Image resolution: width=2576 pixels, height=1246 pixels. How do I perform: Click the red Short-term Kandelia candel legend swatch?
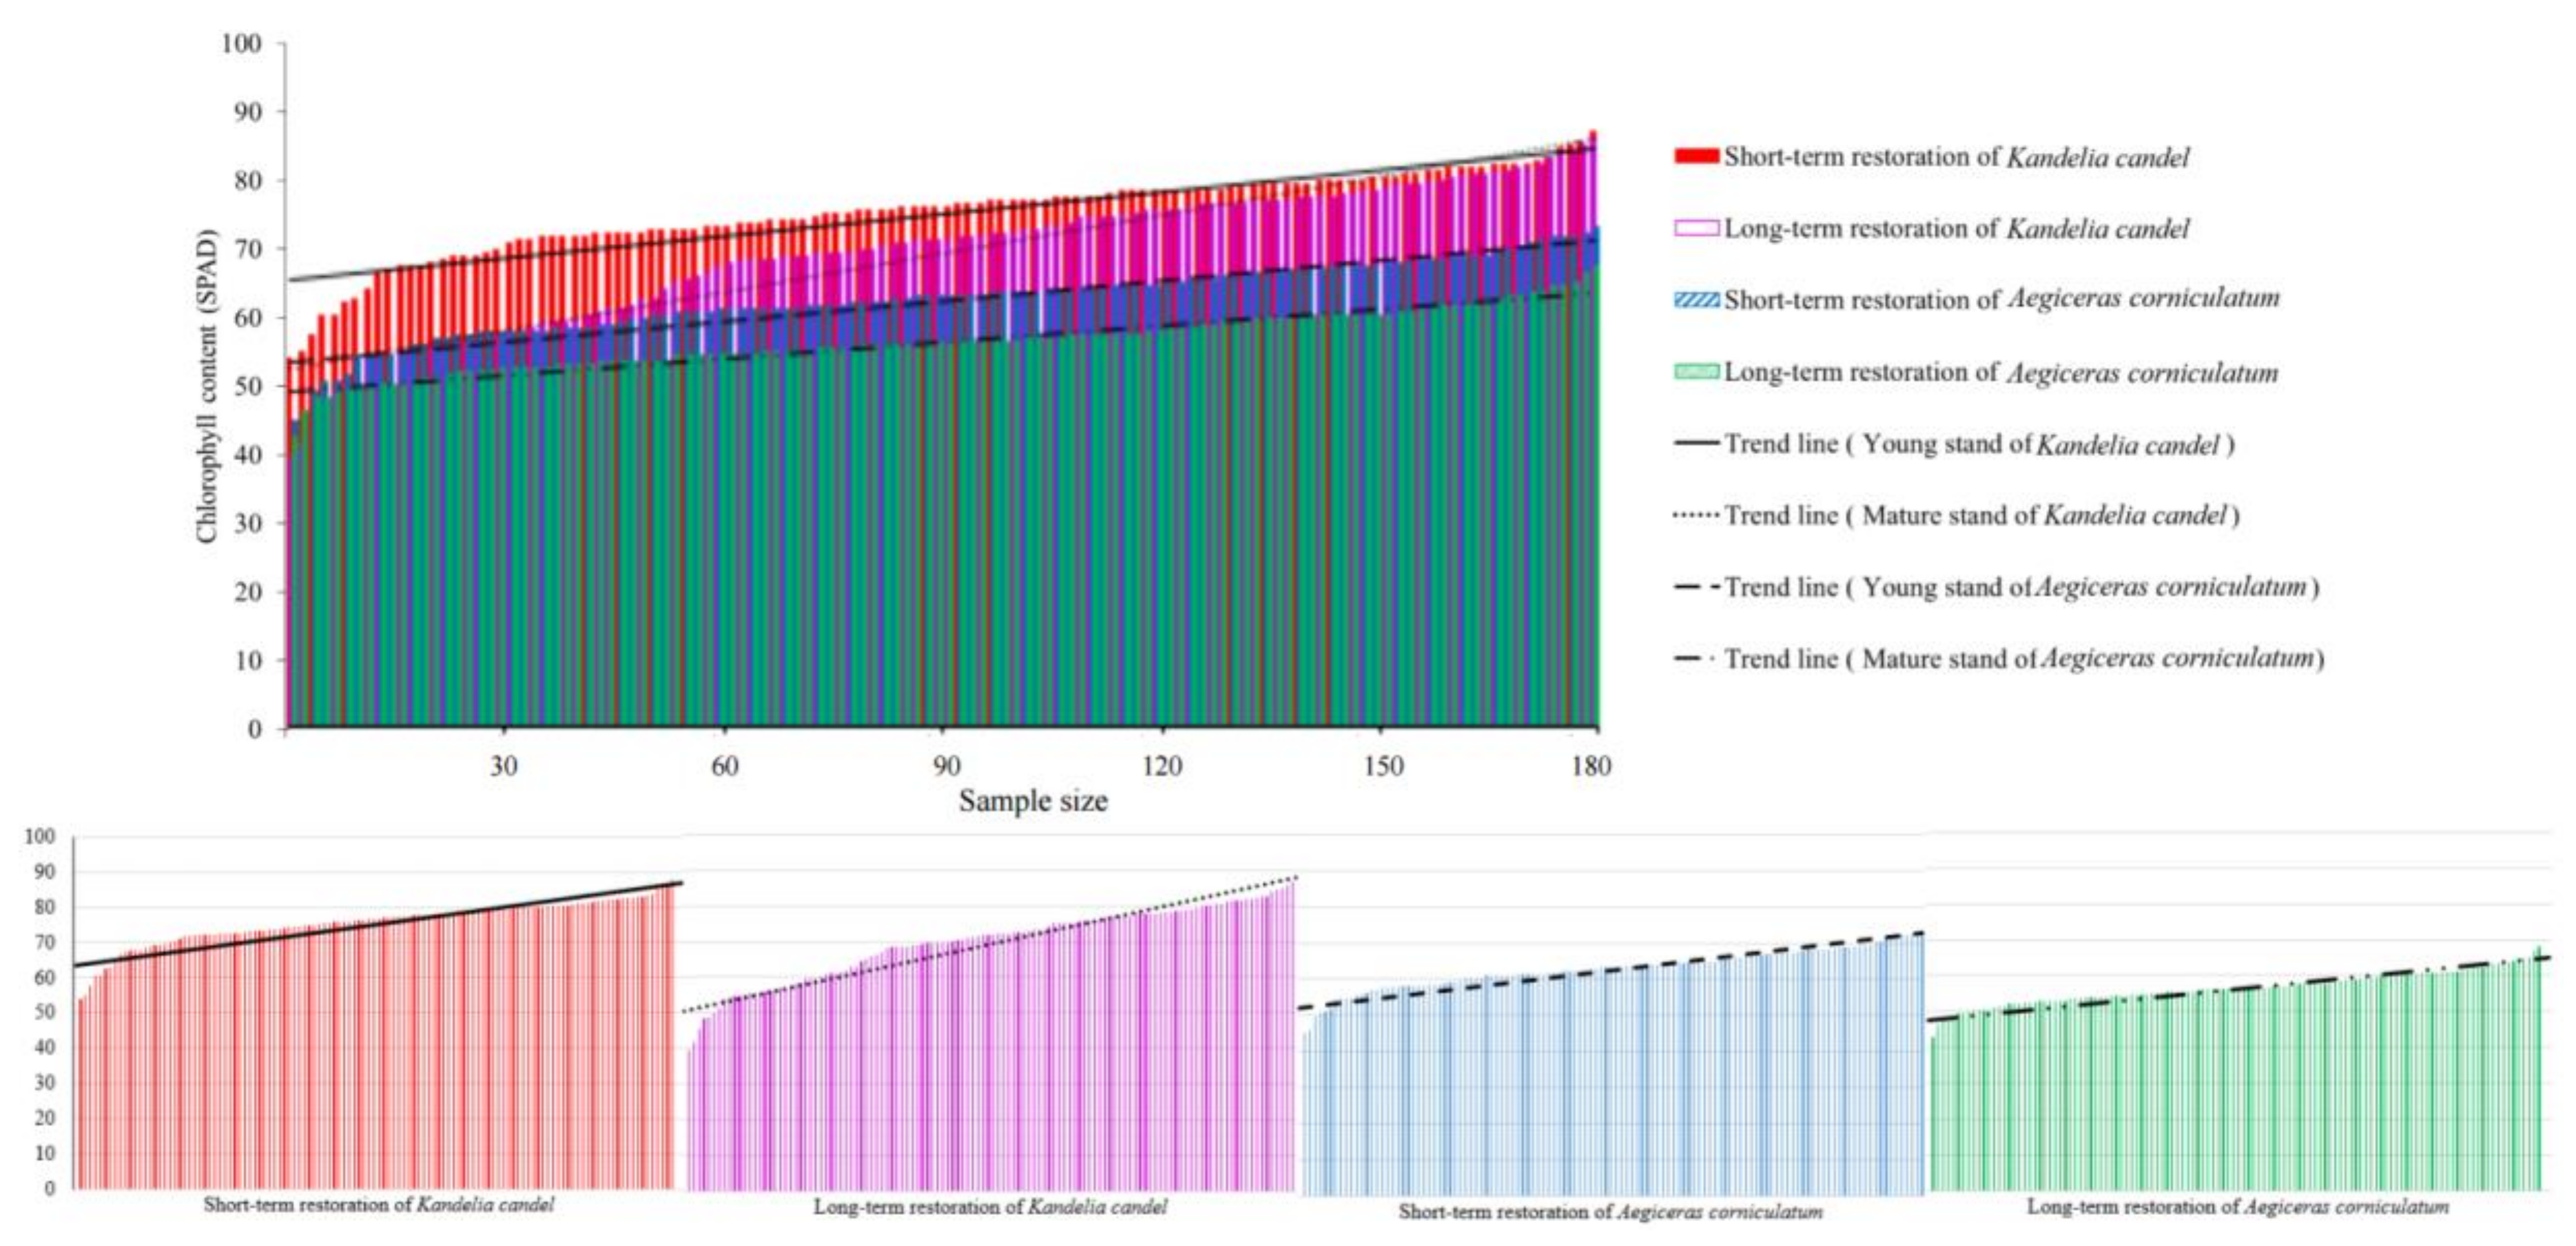point(1696,156)
